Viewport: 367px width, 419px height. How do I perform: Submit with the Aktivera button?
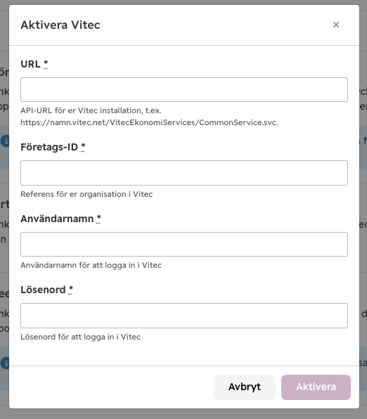coord(316,387)
